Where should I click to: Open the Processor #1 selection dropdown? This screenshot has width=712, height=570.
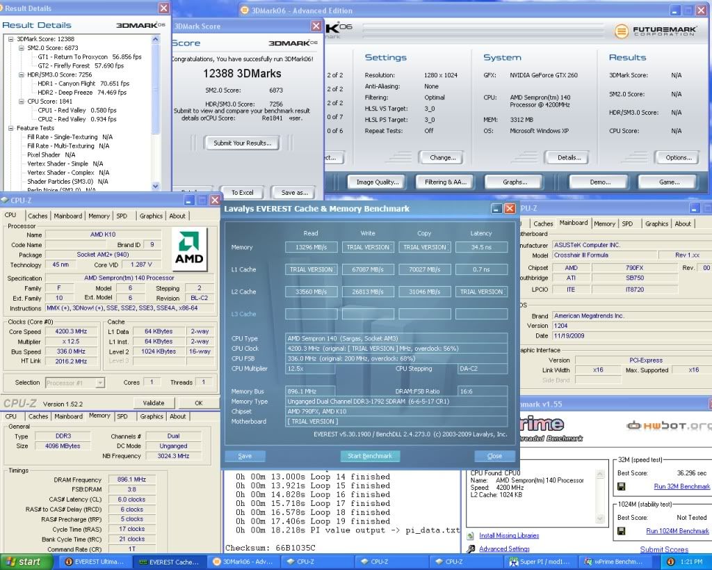pos(100,382)
